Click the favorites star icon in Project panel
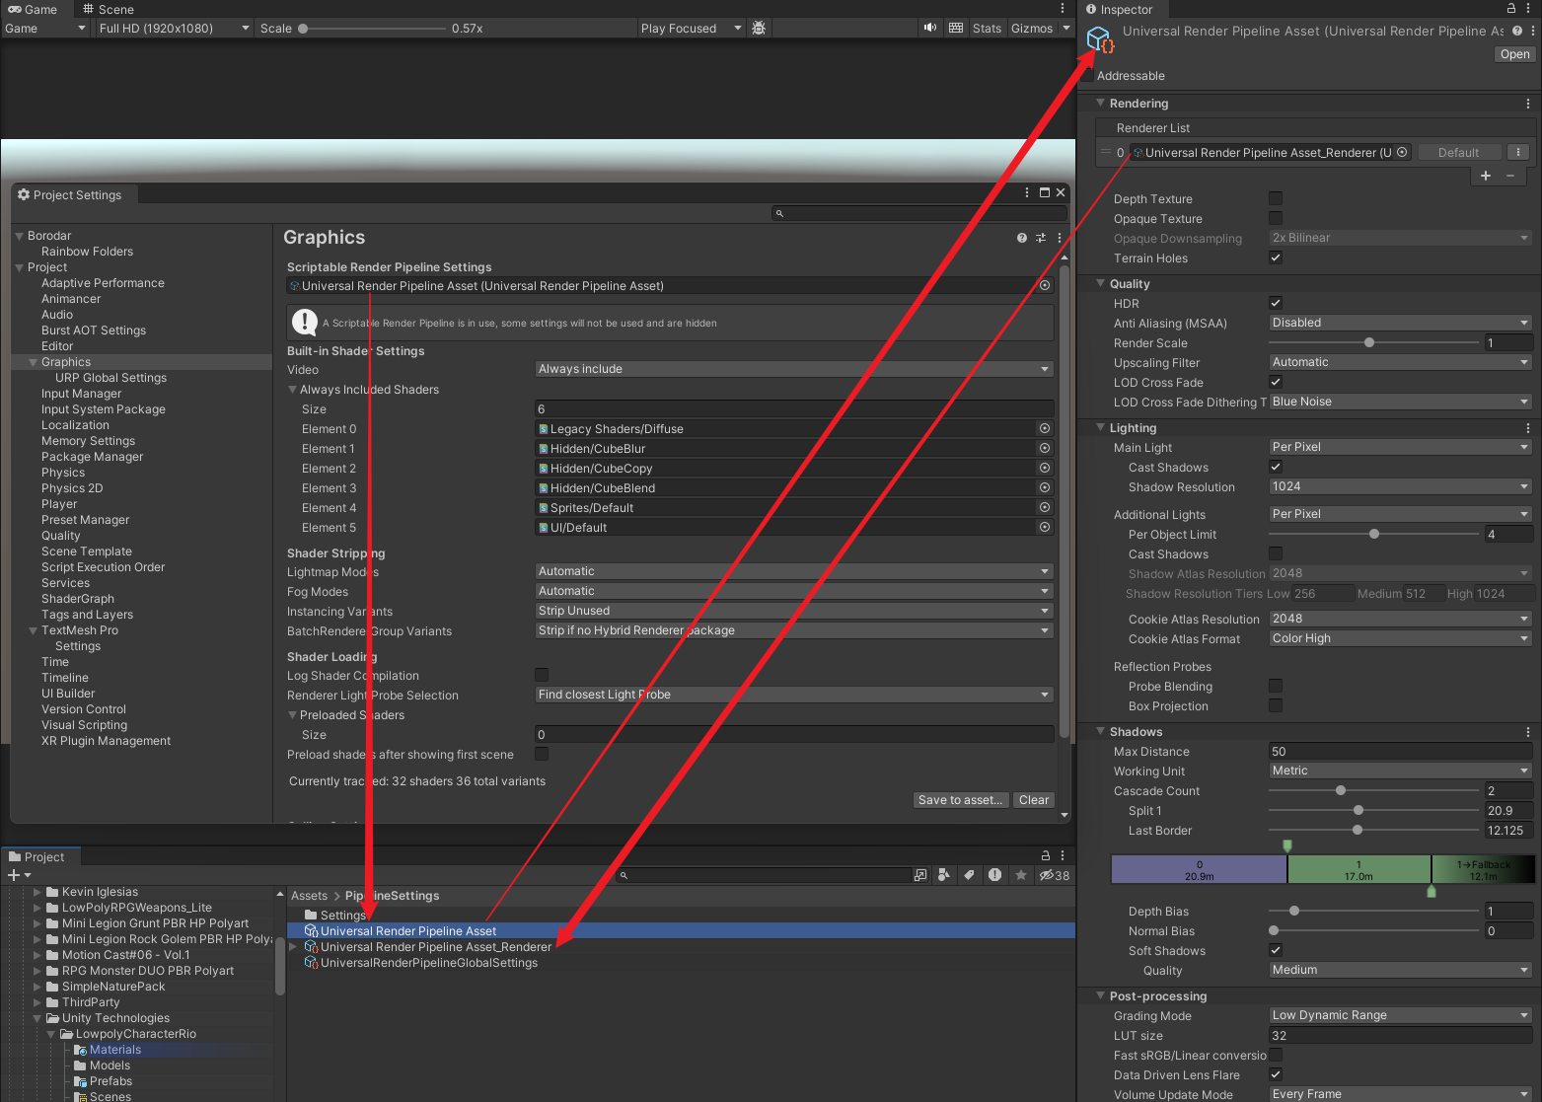Viewport: 1542px width, 1102px height. click(x=1021, y=875)
